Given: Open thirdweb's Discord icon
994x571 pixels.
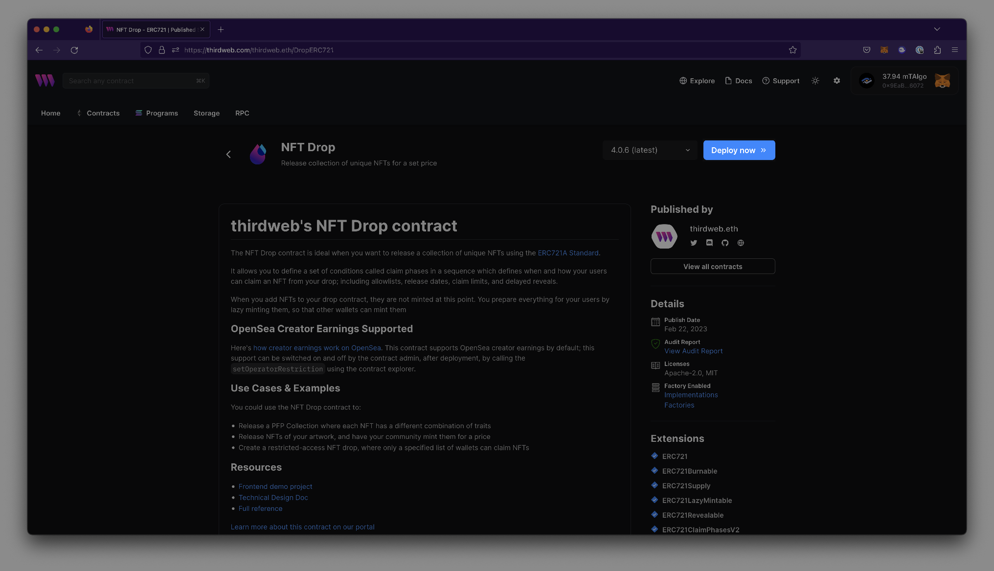Looking at the screenshot, I should (709, 243).
